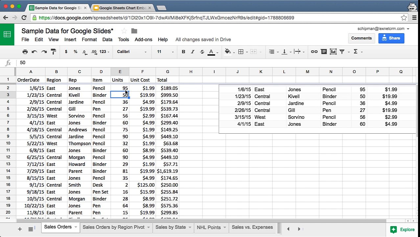This screenshot has width=420, height=237.
Task: Undo the last action
Action: 34,52
